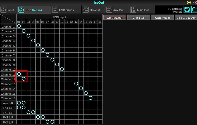Toggle Channel 1 routing to USB input 01
This screenshot has height=125, width=197.
[19, 26]
